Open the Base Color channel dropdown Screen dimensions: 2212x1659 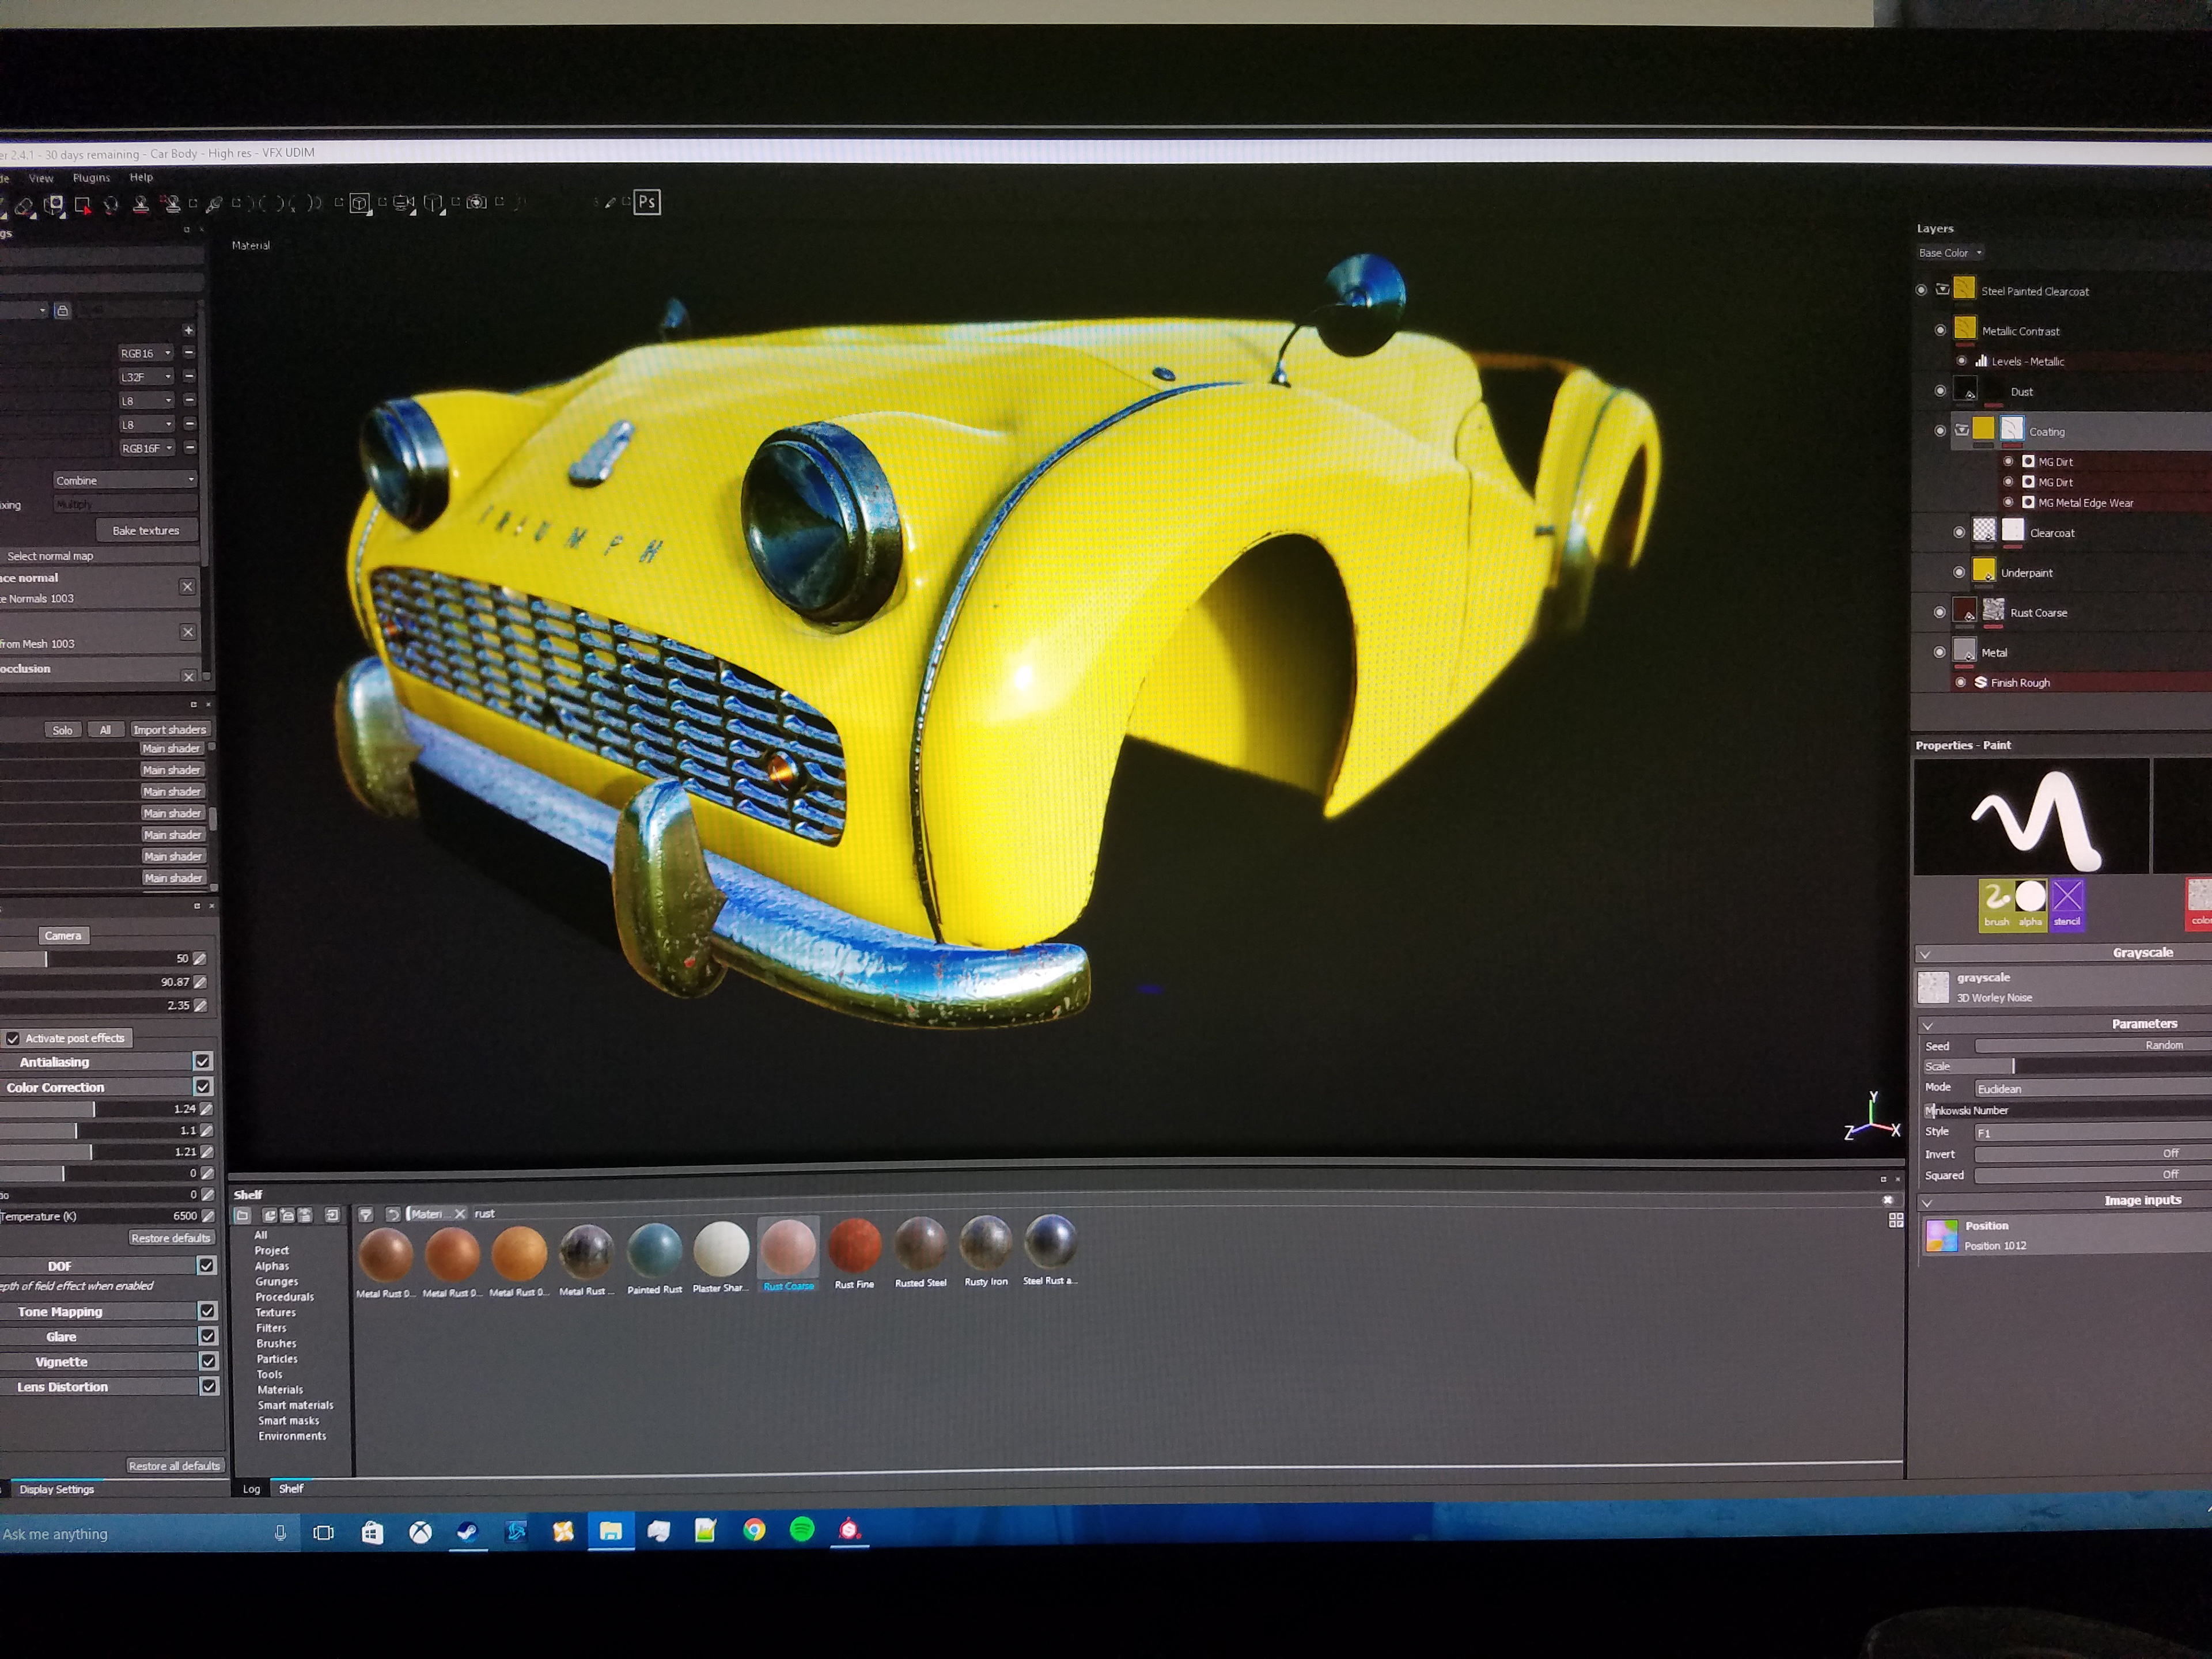pos(1950,253)
